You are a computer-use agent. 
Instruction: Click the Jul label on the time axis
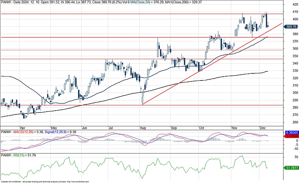coord(110,128)
